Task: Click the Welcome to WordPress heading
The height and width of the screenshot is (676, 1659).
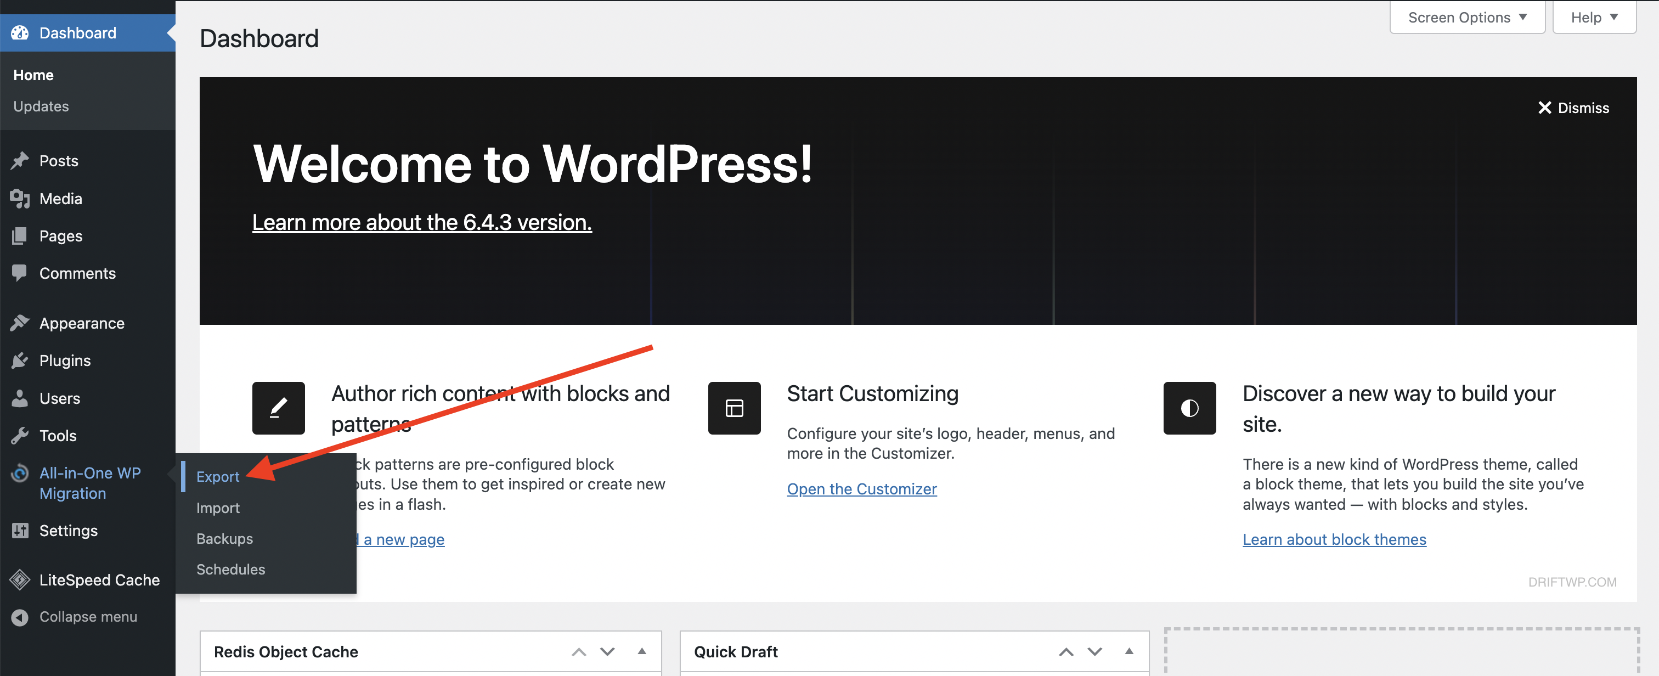Action: 533,164
